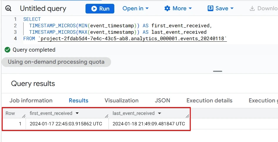Click the Query completed status text
The height and width of the screenshot is (142, 278).
tap(34, 50)
